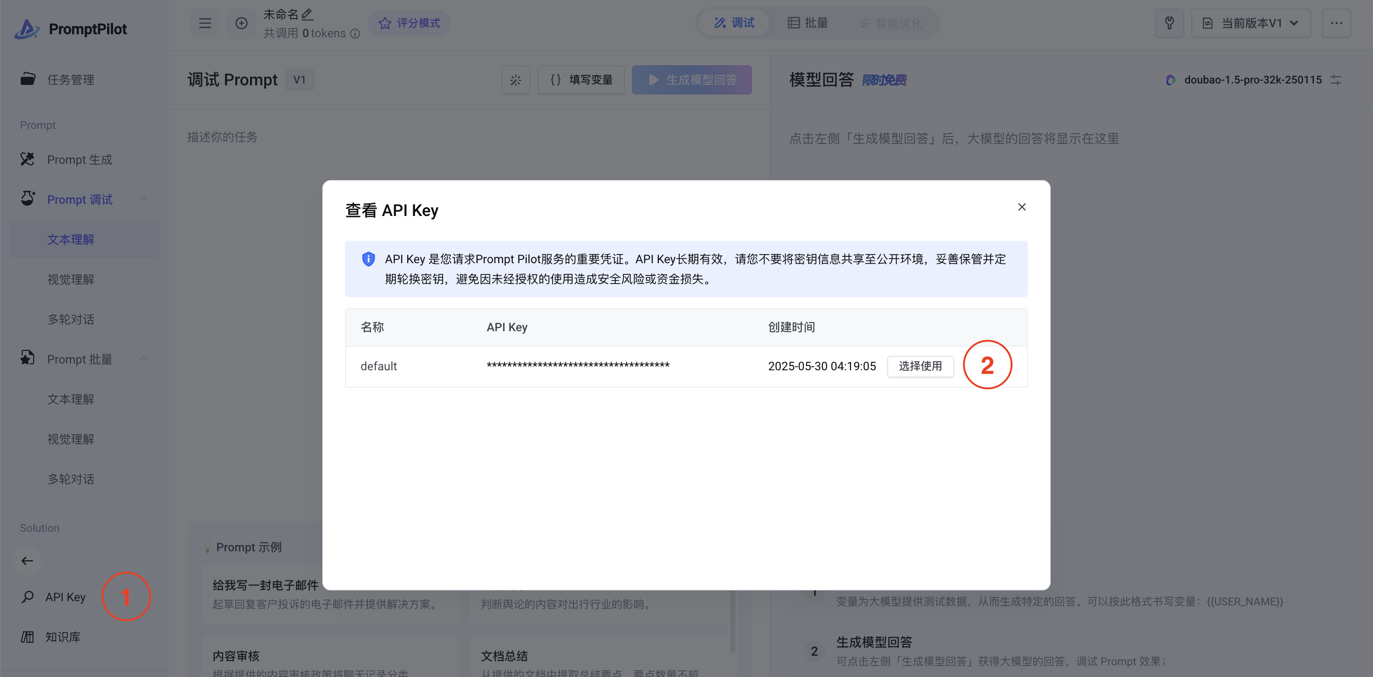Click the examples panel scrollbar
The width and height of the screenshot is (1373, 677).
click(x=733, y=621)
